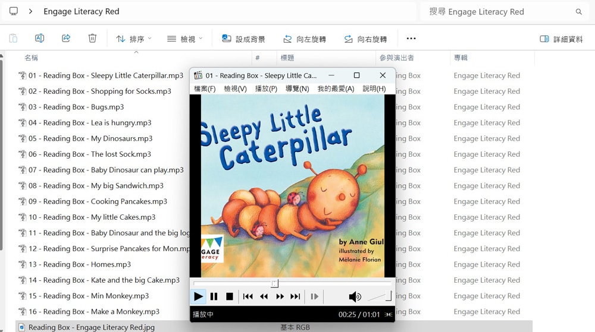Click the playback seek bar thumb

(x=275, y=283)
